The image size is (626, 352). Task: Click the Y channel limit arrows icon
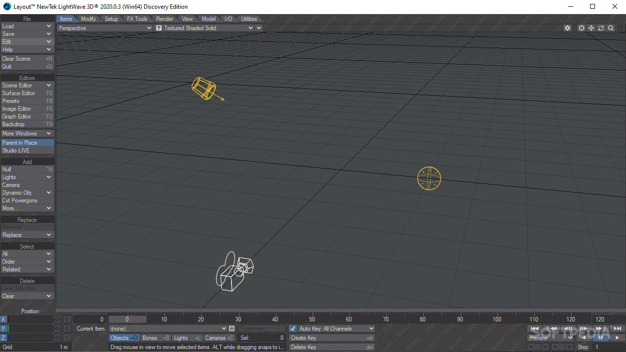[x=57, y=329]
